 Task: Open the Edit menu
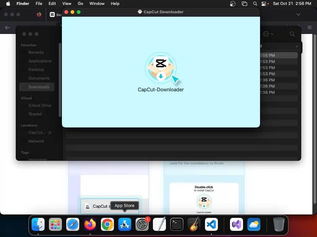click(x=52, y=4)
